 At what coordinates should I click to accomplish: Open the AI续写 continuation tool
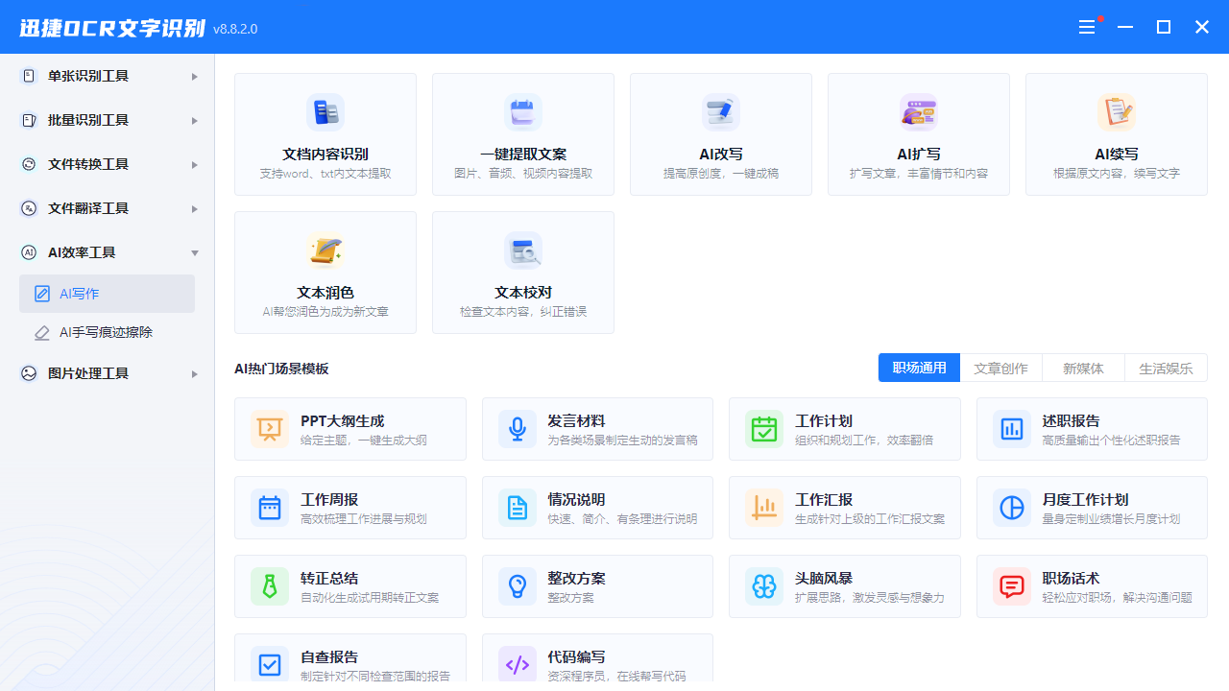pos(1116,134)
